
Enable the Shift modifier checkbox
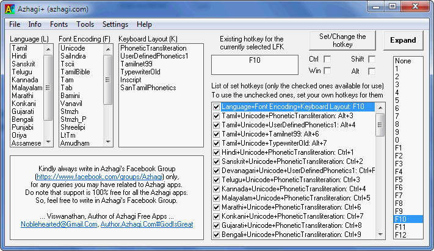pyautogui.click(x=372, y=59)
